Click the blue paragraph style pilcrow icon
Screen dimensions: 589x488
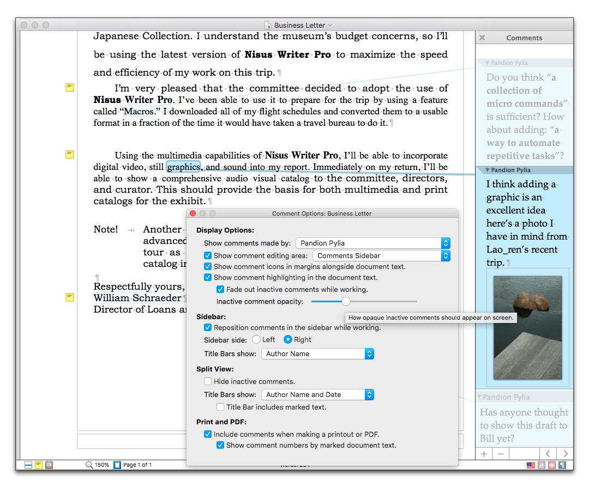(x=562, y=465)
